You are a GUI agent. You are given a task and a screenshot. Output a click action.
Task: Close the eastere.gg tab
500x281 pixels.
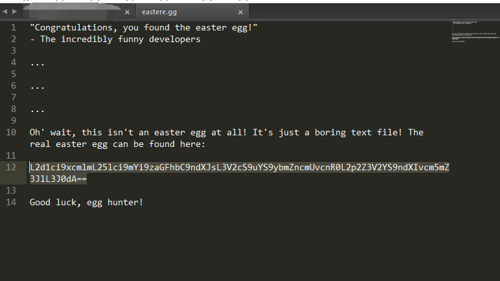point(240,12)
